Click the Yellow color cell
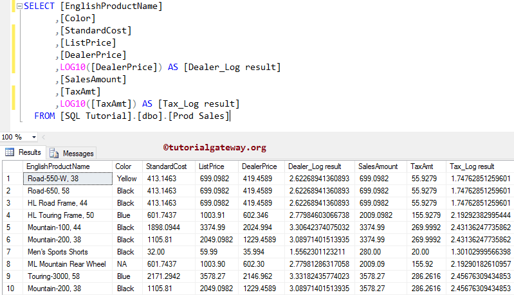The width and height of the screenshot is (514, 295). coord(127,179)
